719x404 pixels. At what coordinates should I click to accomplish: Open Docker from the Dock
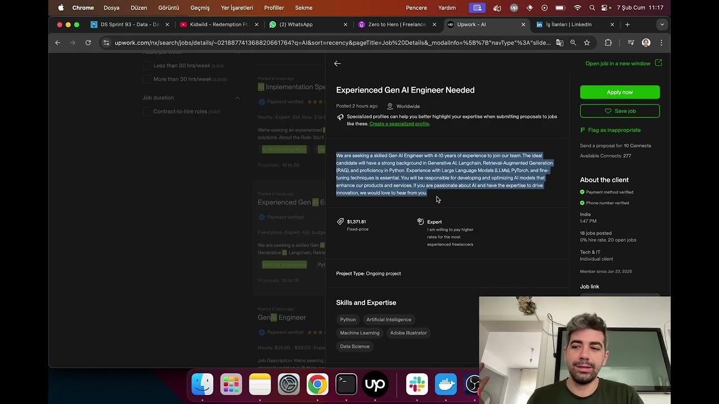point(446,384)
